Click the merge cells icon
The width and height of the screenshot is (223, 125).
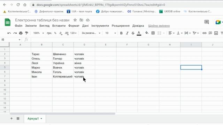coord(159,33)
